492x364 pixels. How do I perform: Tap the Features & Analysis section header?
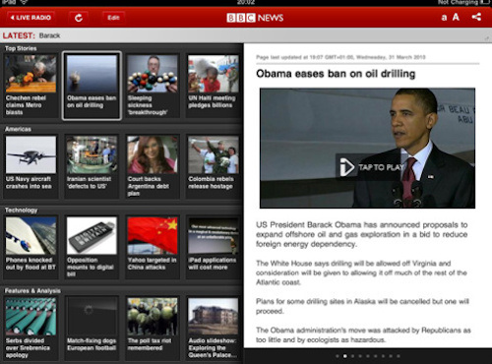(x=32, y=291)
